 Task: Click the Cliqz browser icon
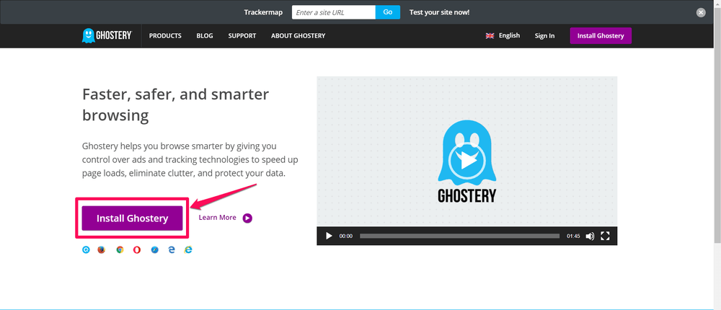86,249
